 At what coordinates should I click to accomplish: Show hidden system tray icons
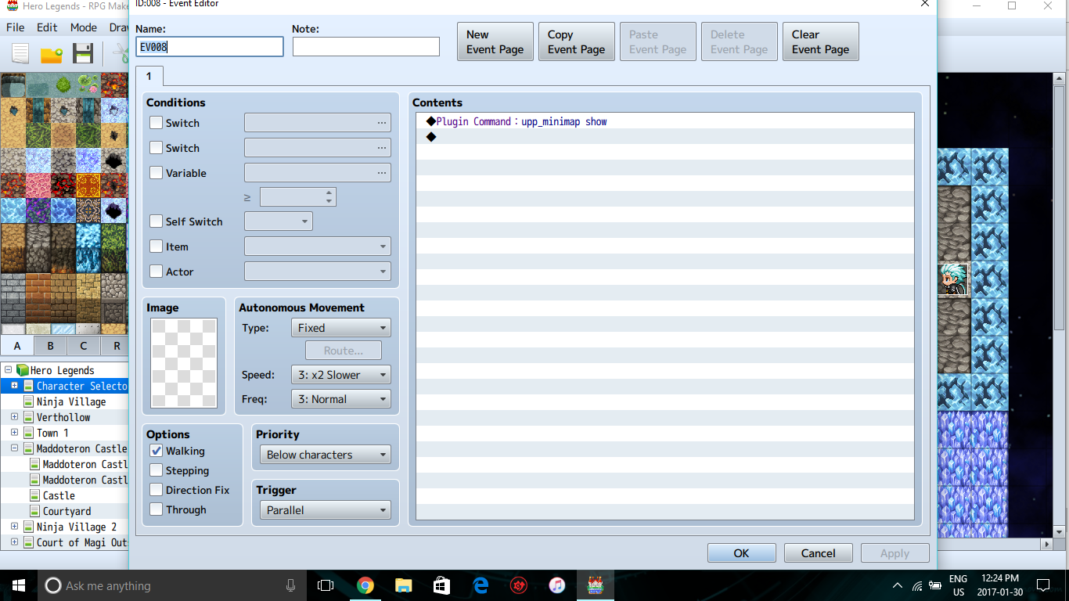[x=897, y=585]
